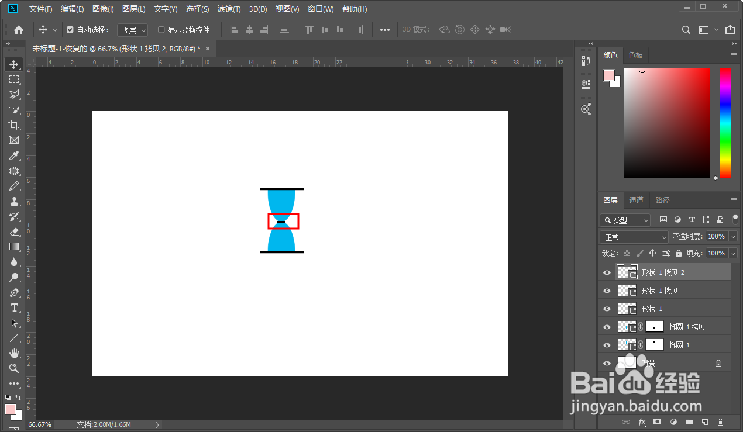Open the Move tool preset picker arrow
Image resolution: width=743 pixels, height=432 pixels.
click(56, 30)
